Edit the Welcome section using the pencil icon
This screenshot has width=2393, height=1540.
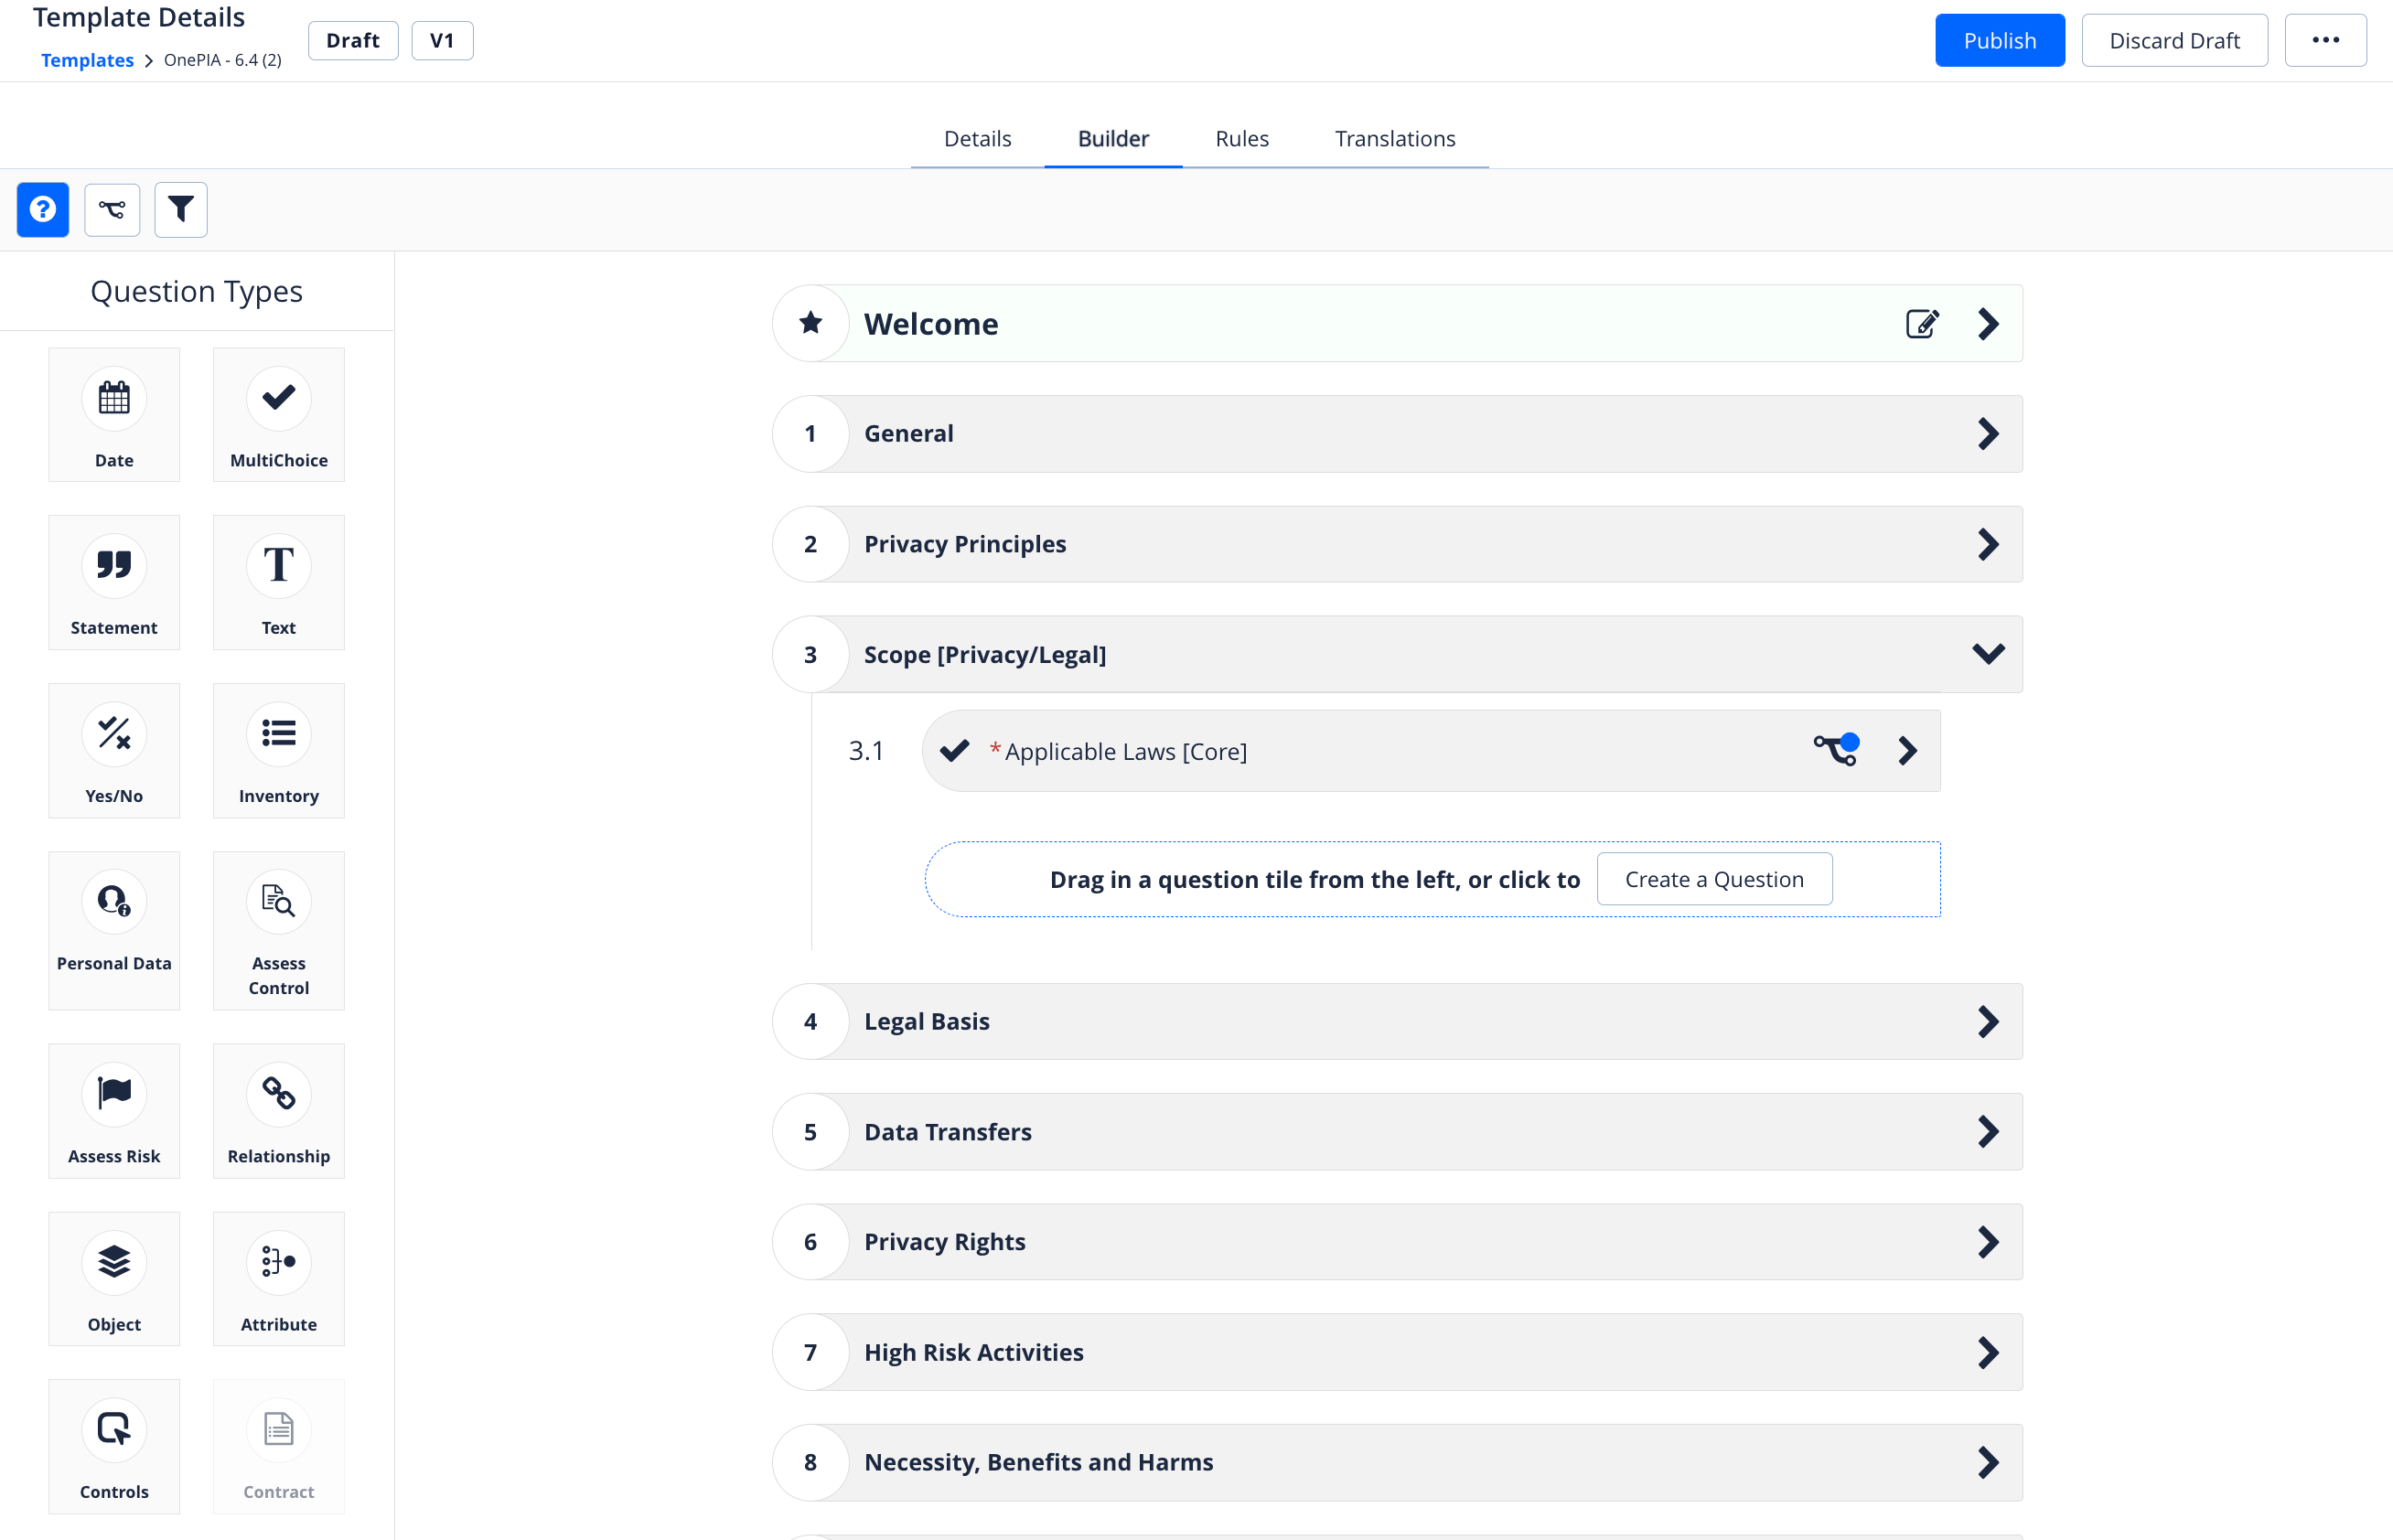pos(1922,323)
